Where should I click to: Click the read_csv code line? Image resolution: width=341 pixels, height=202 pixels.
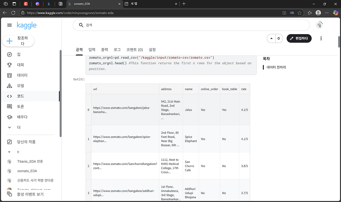152,58
